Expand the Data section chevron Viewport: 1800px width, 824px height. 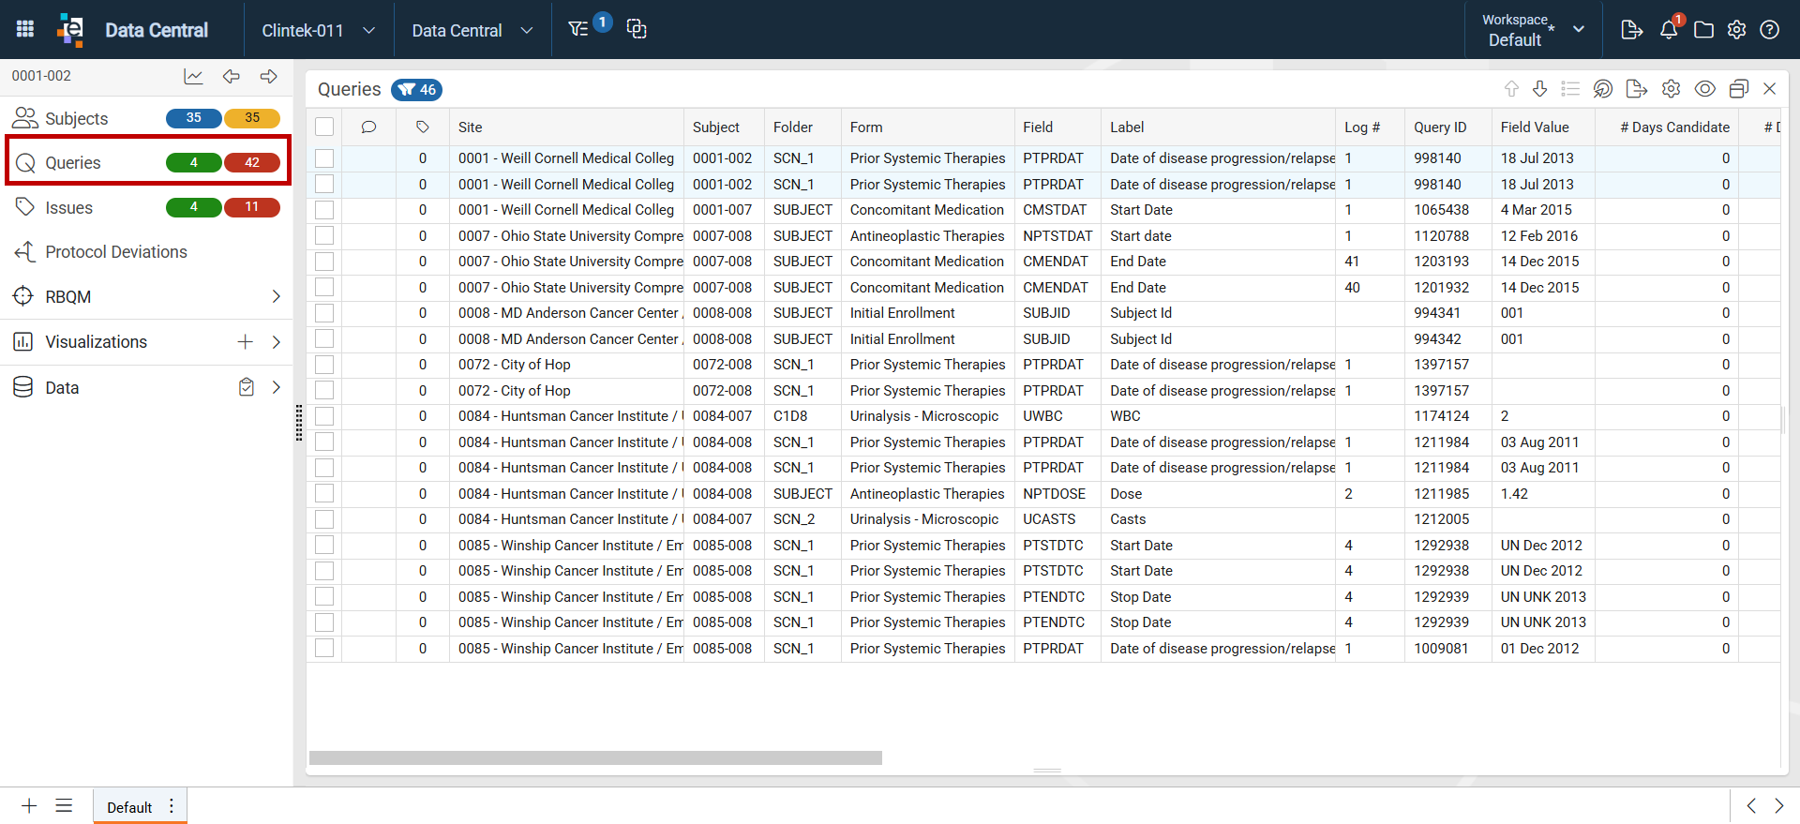276,387
